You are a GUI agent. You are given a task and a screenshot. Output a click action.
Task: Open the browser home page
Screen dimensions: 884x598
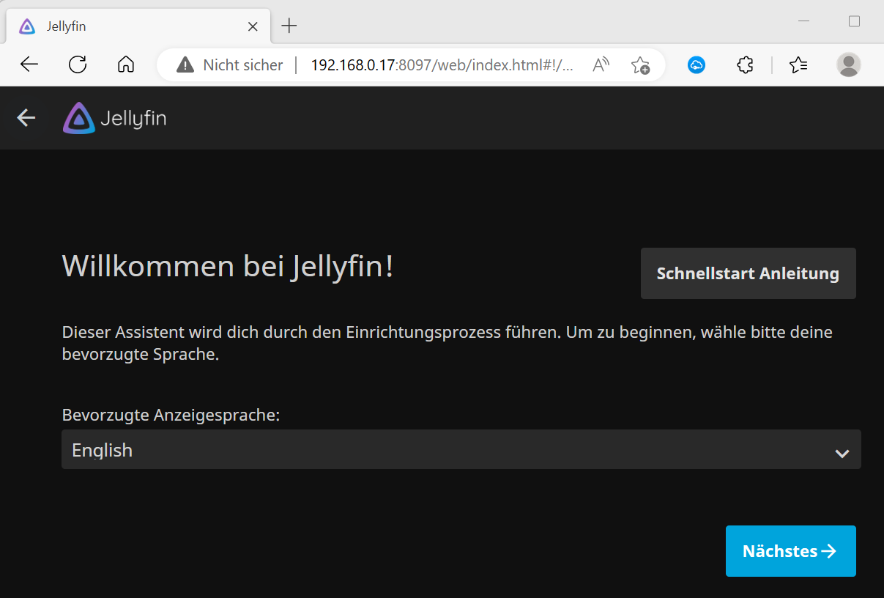pos(126,64)
